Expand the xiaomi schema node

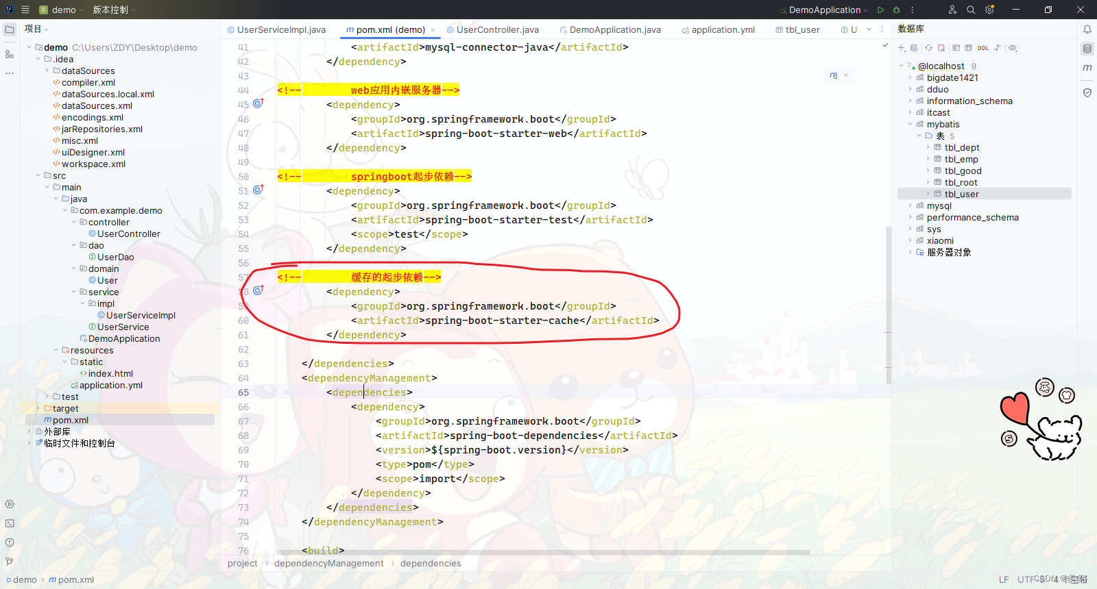(x=911, y=240)
